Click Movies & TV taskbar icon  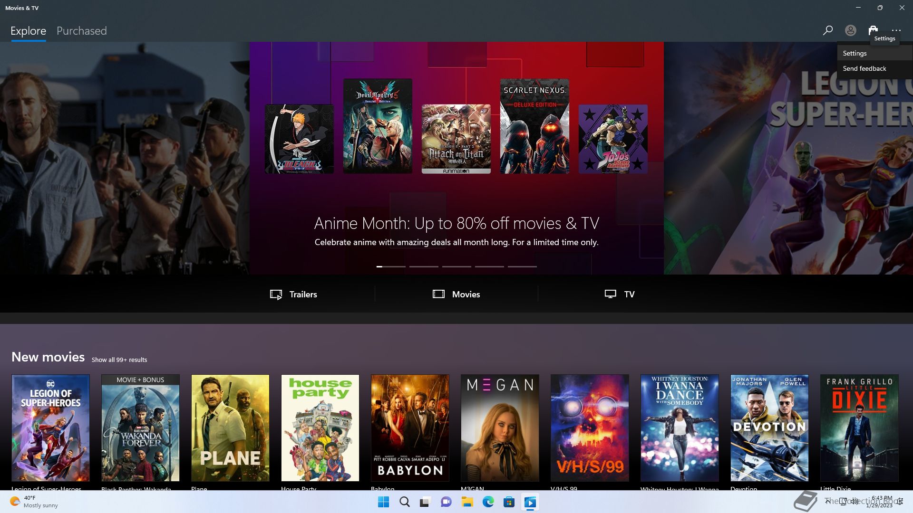click(530, 502)
